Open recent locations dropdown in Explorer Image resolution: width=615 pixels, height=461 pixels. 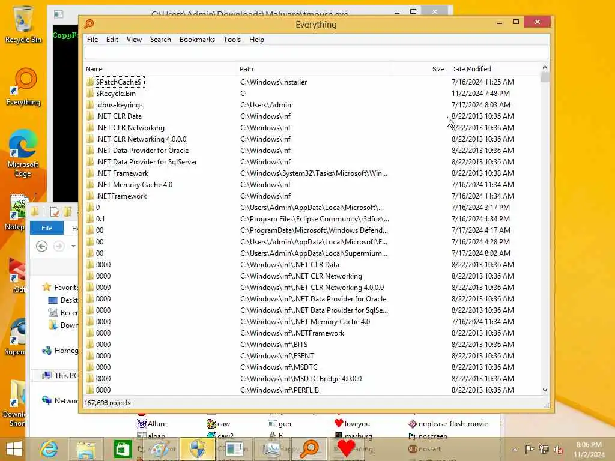(x=73, y=246)
